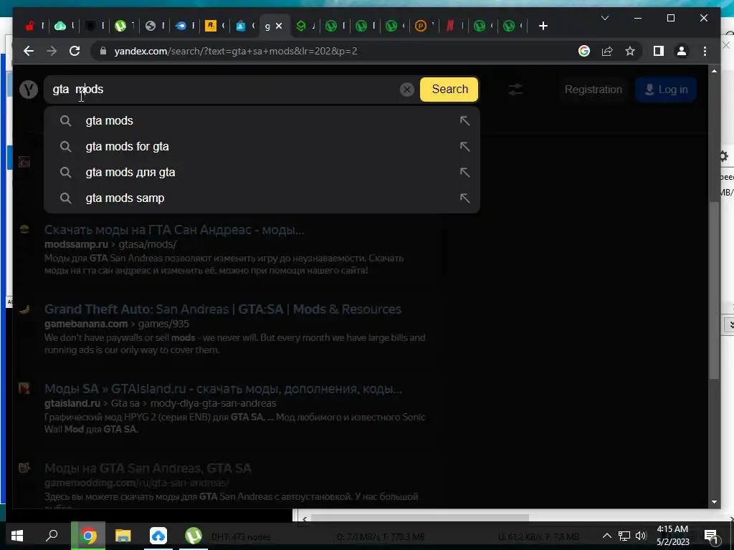Viewport: 734px width, 550px height.
Task: Switch to the Netflix tab
Action: [x=450, y=26]
